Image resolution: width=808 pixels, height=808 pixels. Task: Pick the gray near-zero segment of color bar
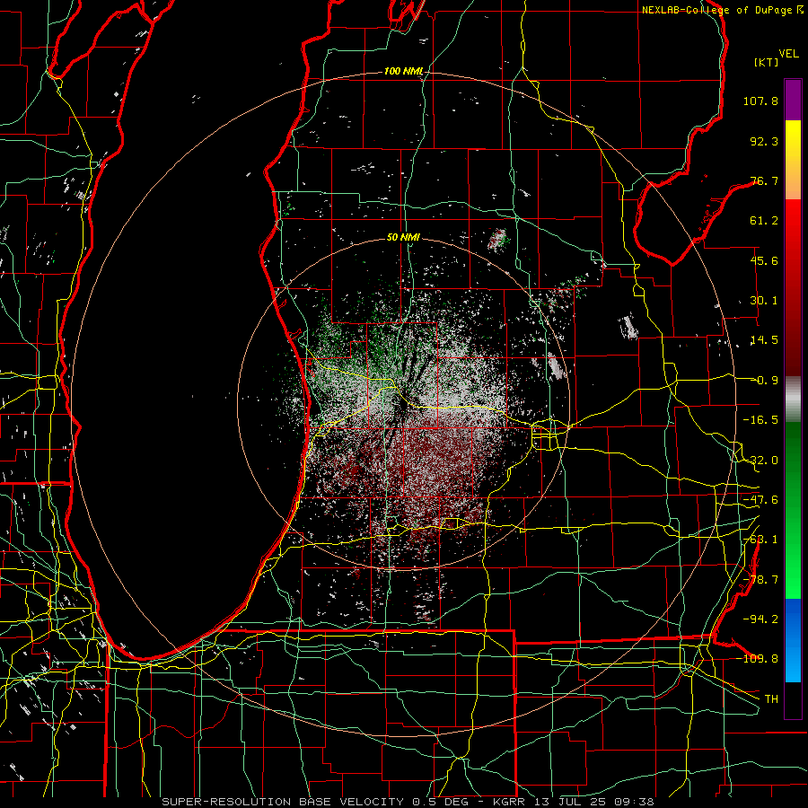[x=793, y=400]
